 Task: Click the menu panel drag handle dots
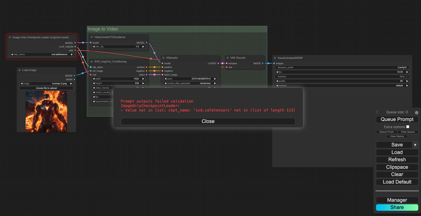point(377,112)
